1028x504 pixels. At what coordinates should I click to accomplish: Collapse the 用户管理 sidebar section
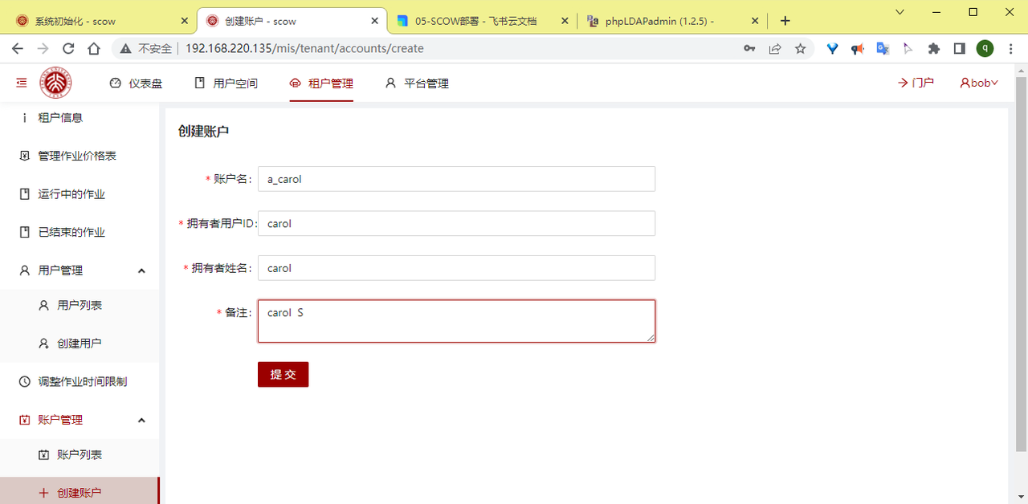click(141, 270)
